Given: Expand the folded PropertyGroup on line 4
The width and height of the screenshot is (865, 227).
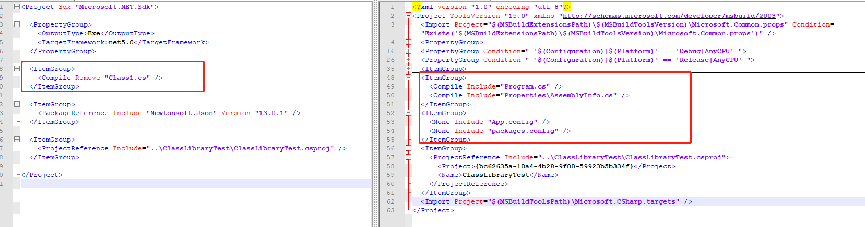Looking at the screenshot, I should coord(408,42).
